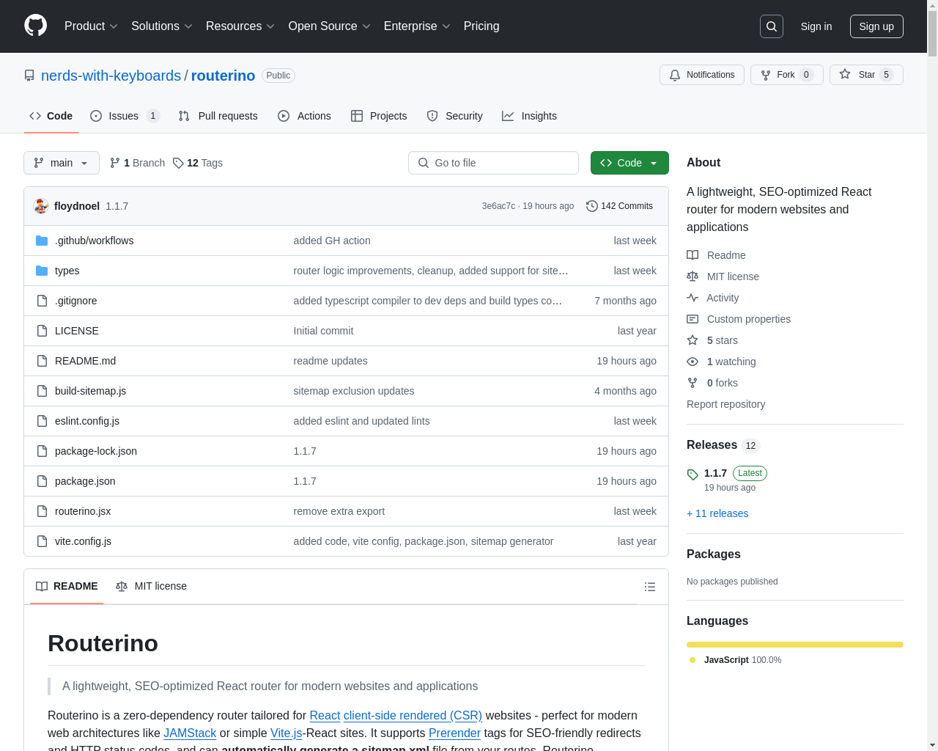This screenshot has width=938, height=751.
Task: Expand the Resources menu
Action: click(240, 26)
